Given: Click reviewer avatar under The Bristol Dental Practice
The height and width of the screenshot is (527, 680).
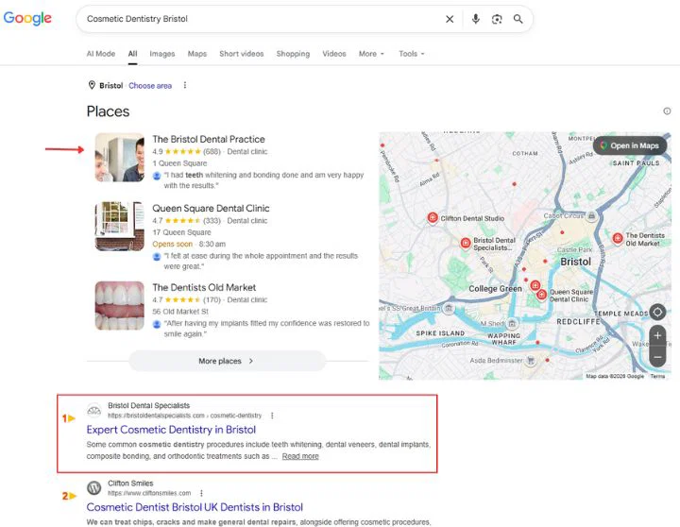Looking at the screenshot, I should 157,176.
